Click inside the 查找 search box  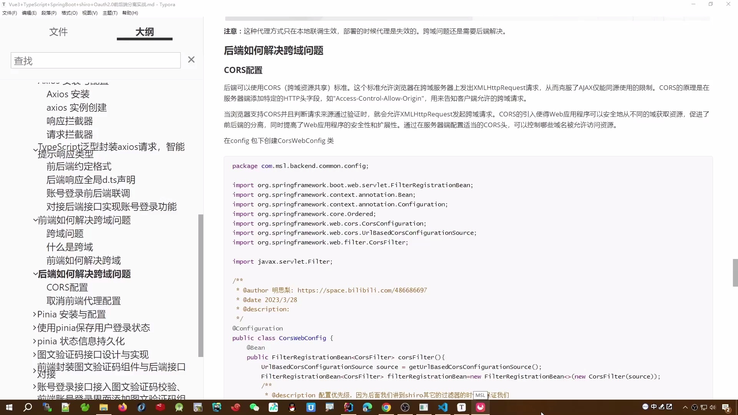[x=95, y=60]
